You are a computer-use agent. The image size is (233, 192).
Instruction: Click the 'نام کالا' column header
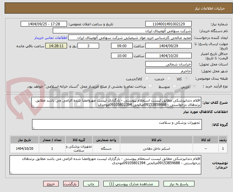coord(156,140)
